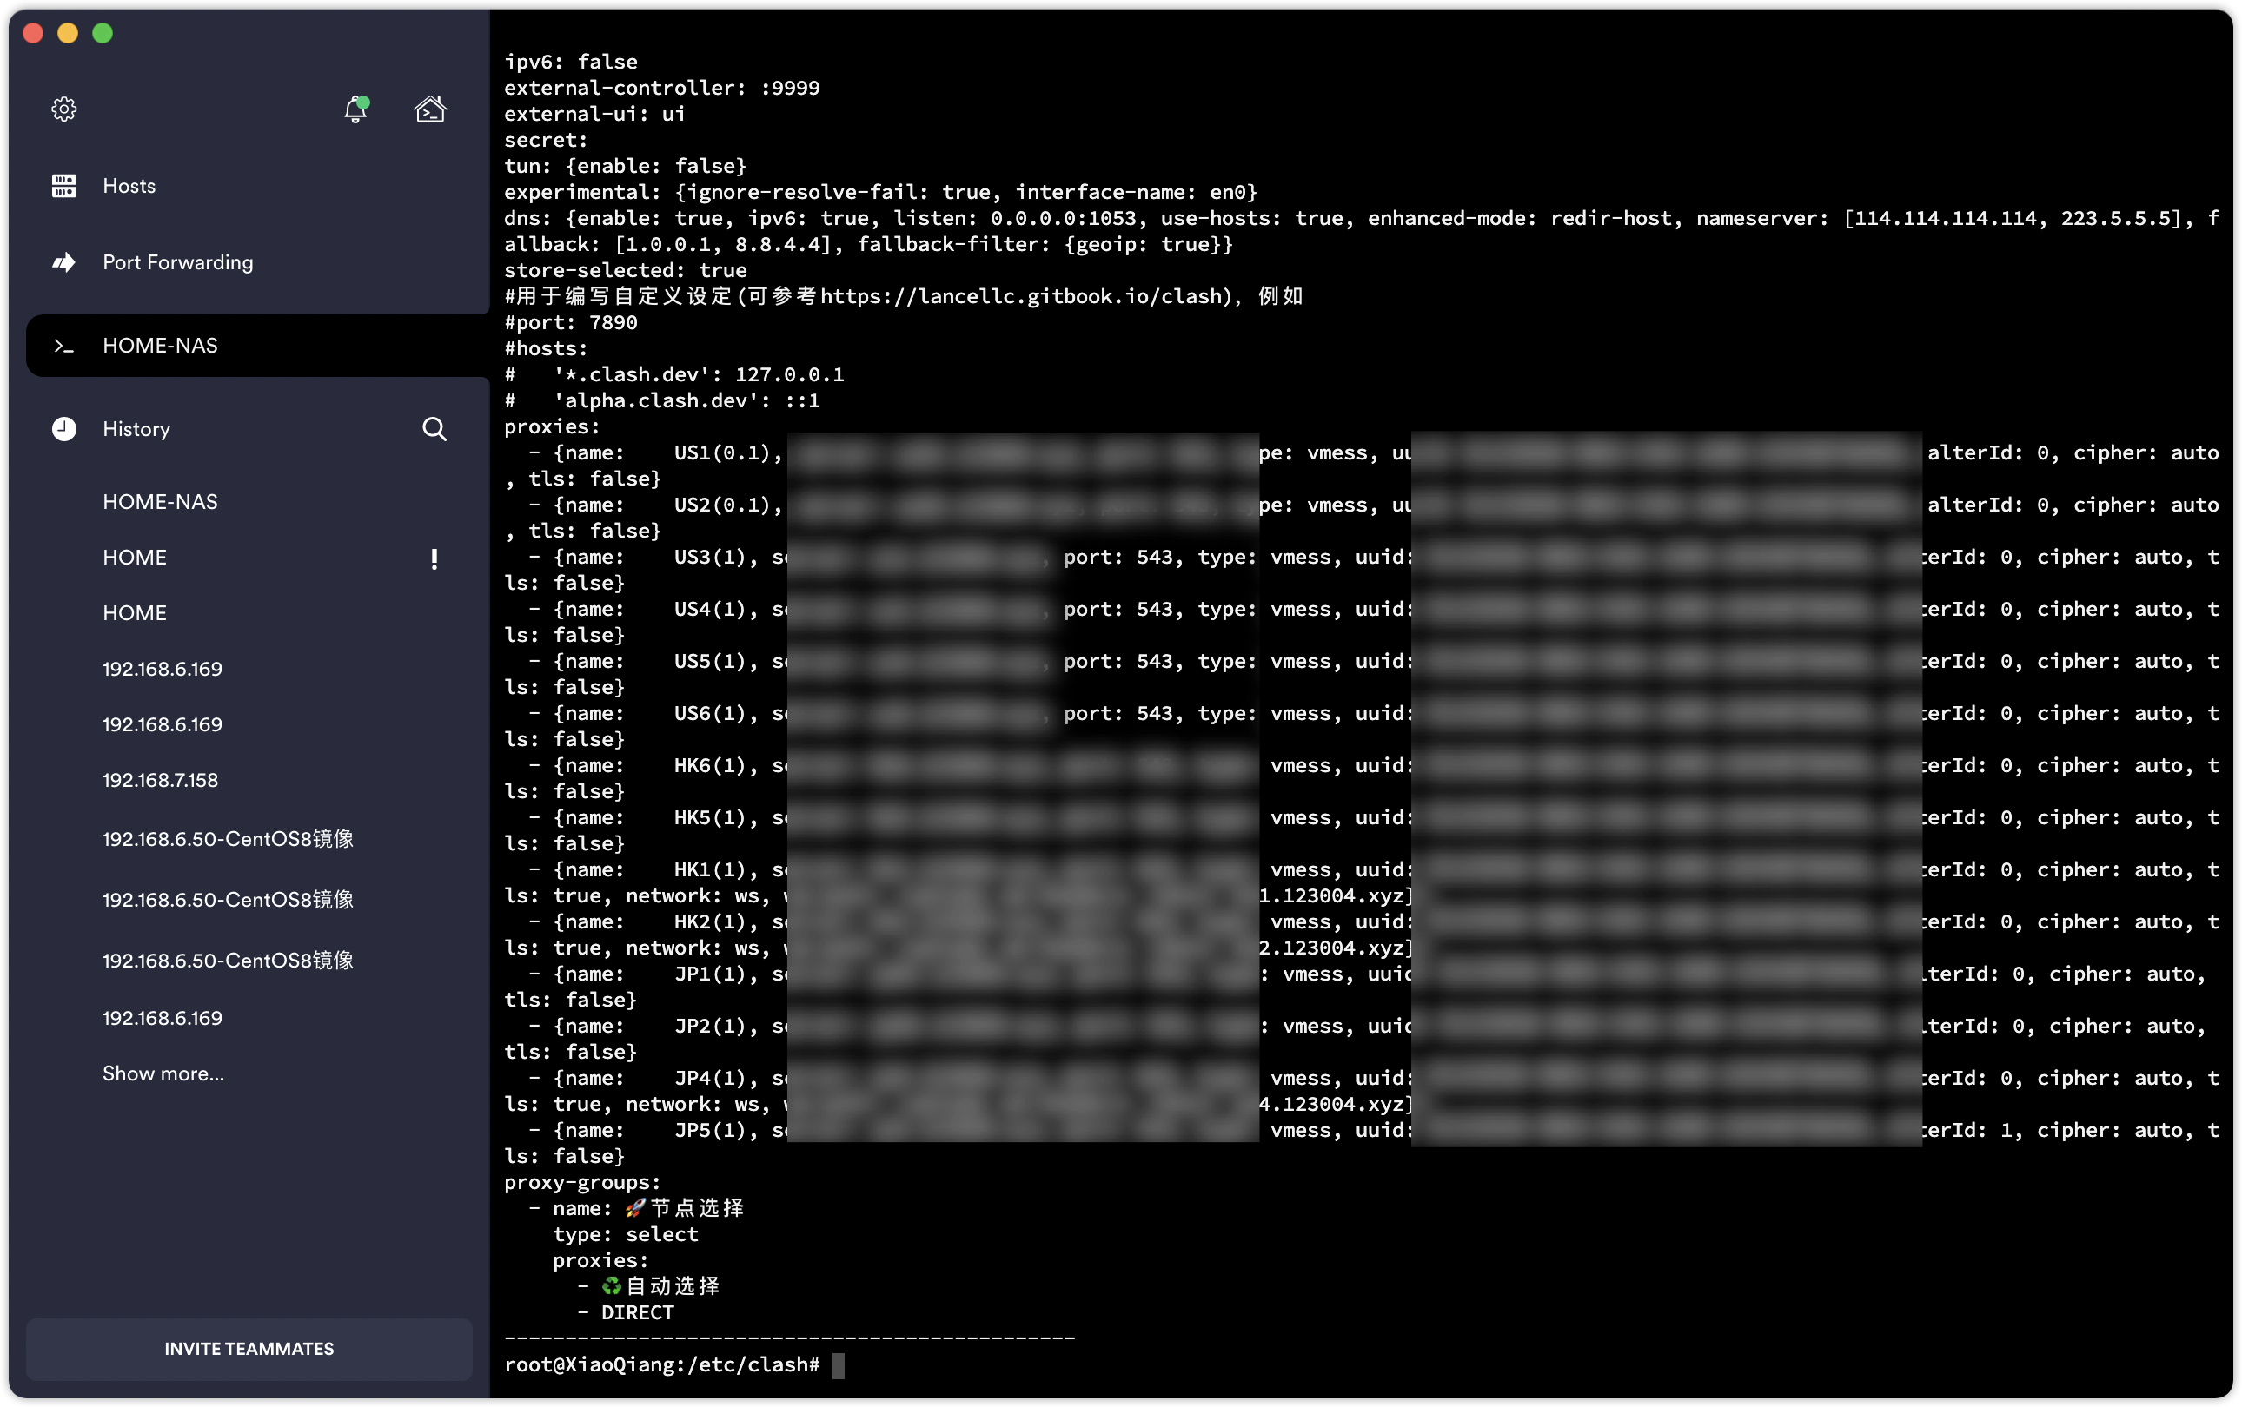The height and width of the screenshot is (1407, 2242).
Task: Open the notifications bell with green badge
Action: point(355,109)
